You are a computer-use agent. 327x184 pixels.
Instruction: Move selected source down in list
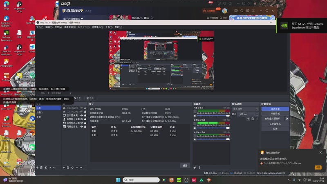(81, 168)
